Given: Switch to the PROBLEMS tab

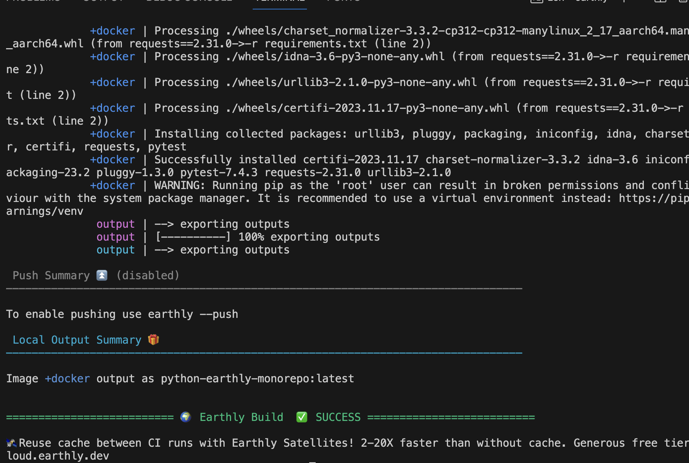Looking at the screenshot, I should click(x=33, y=1).
